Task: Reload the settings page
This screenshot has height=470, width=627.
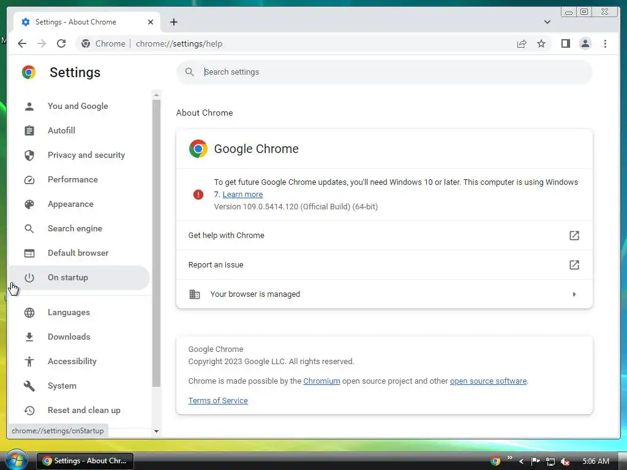Action: [x=61, y=43]
